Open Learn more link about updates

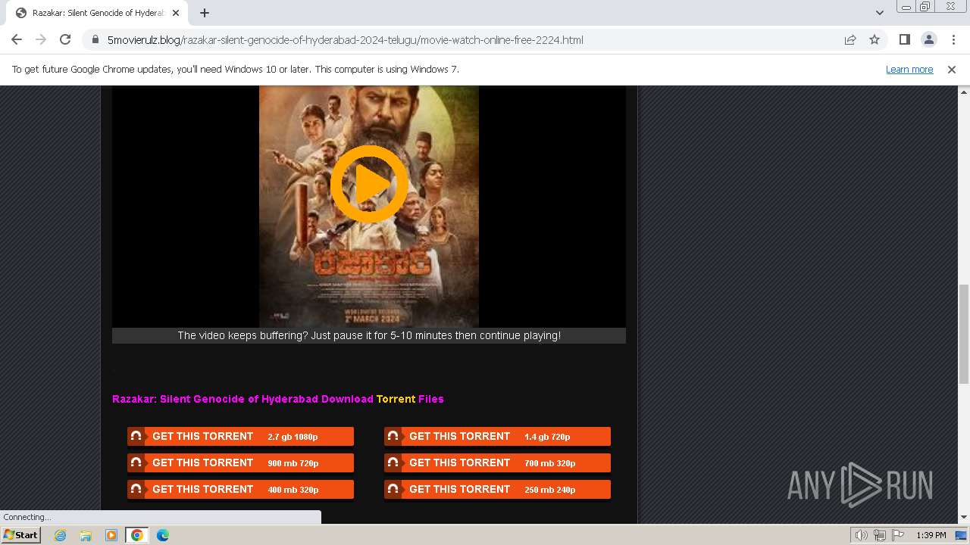click(909, 69)
